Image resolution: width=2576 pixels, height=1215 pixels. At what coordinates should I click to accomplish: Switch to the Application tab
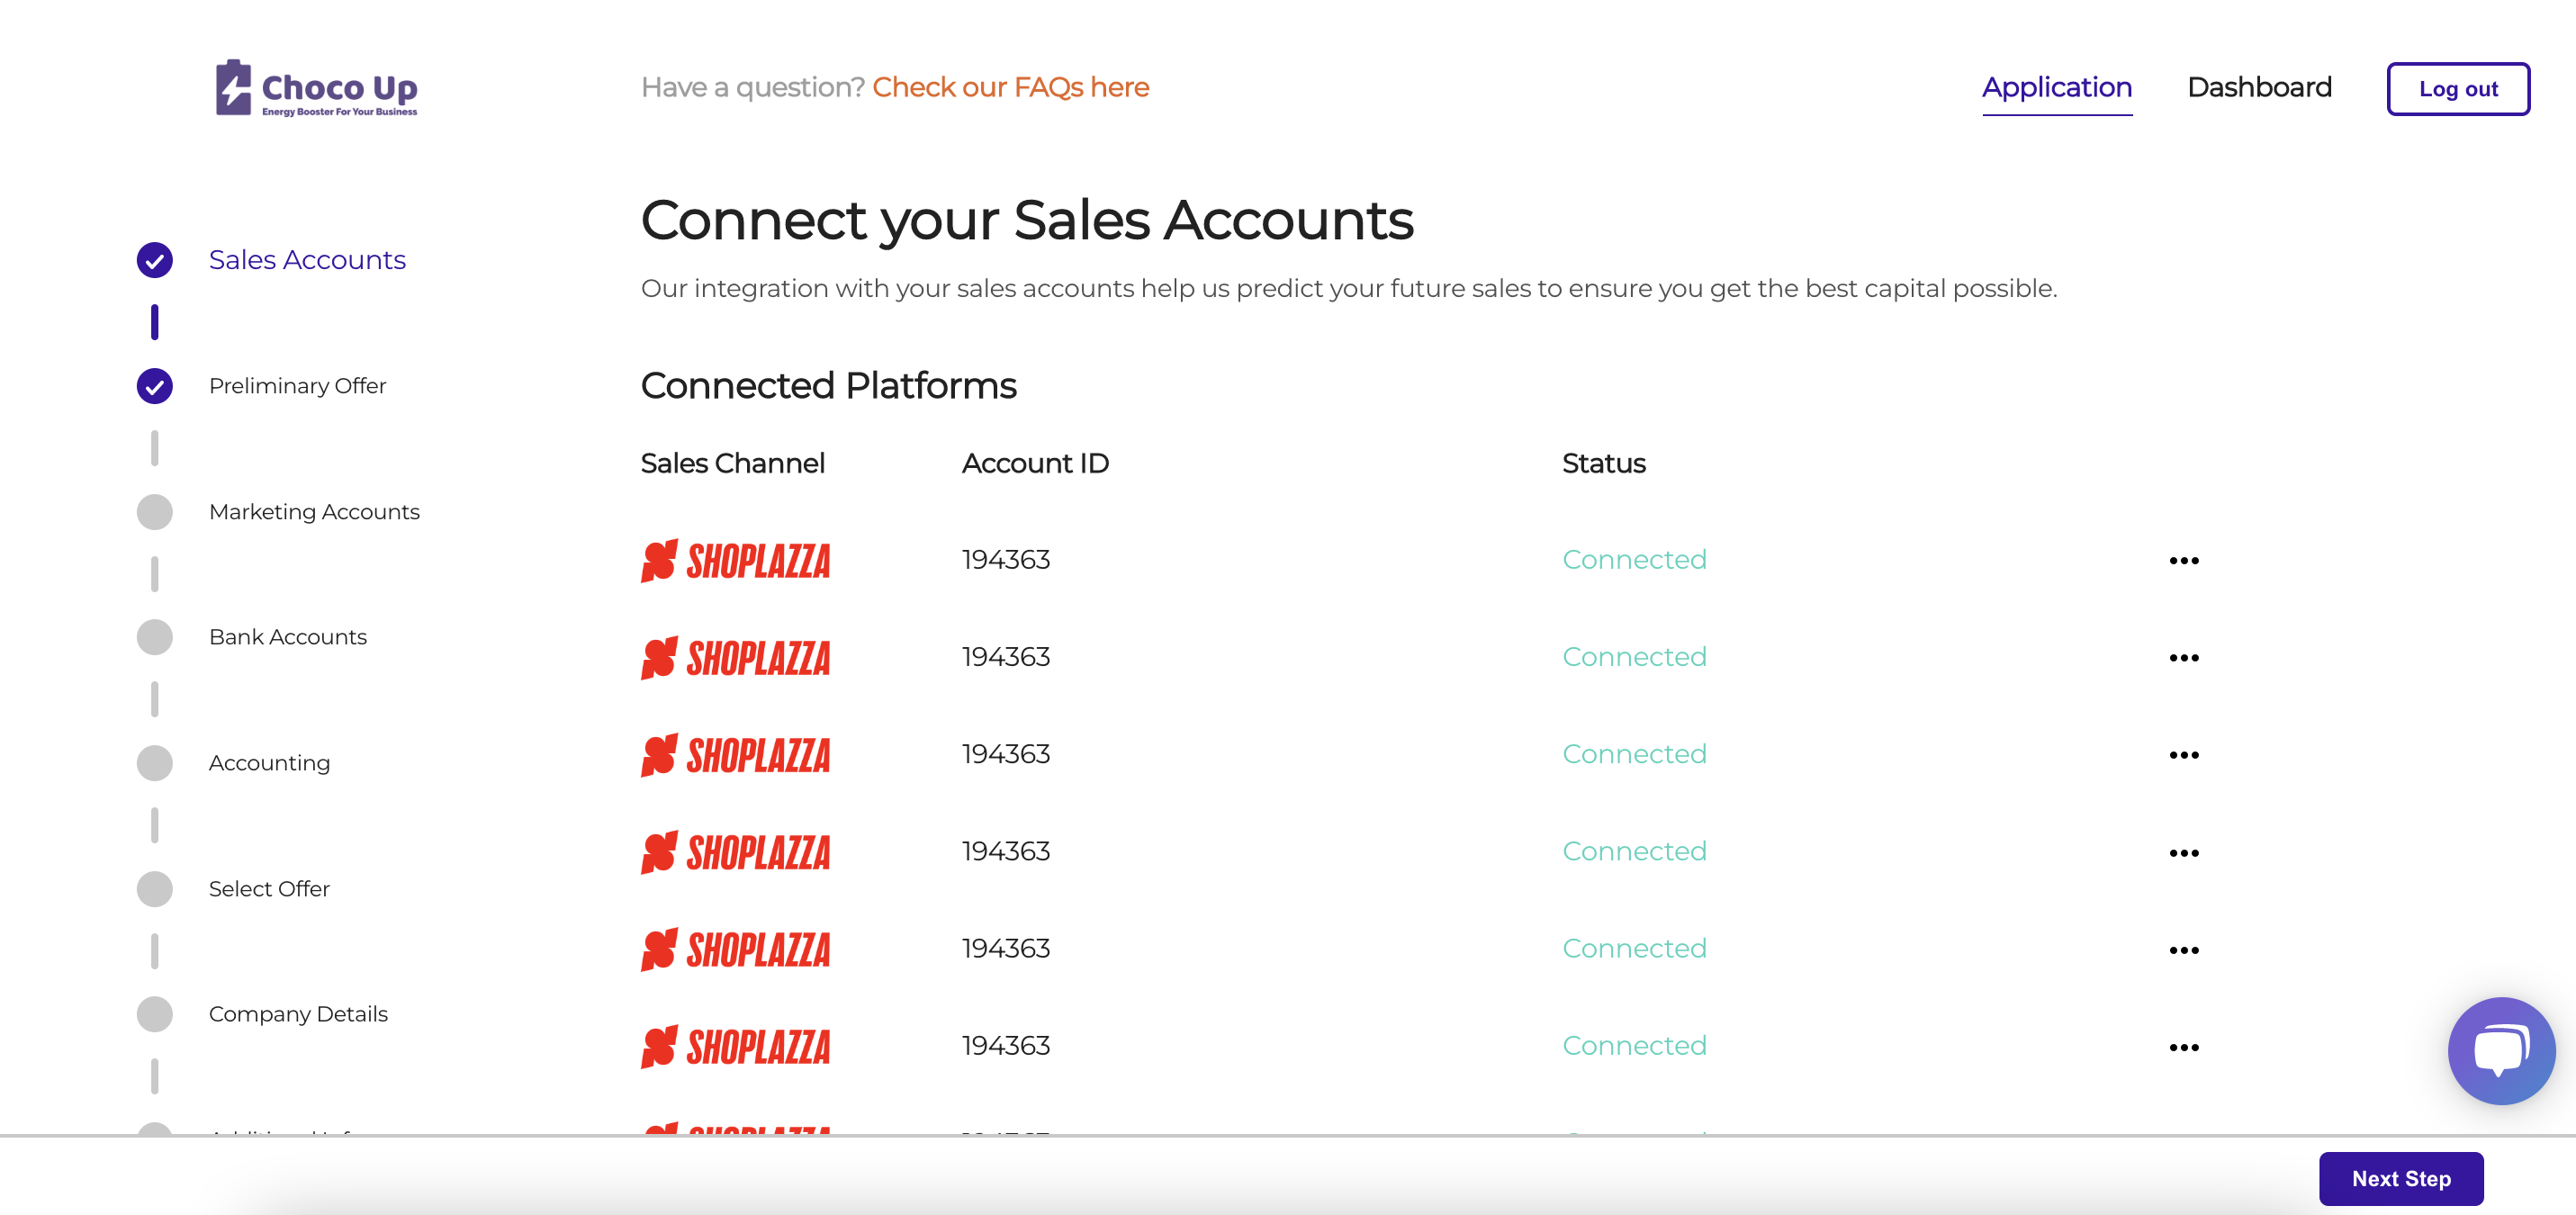click(x=2056, y=88)
